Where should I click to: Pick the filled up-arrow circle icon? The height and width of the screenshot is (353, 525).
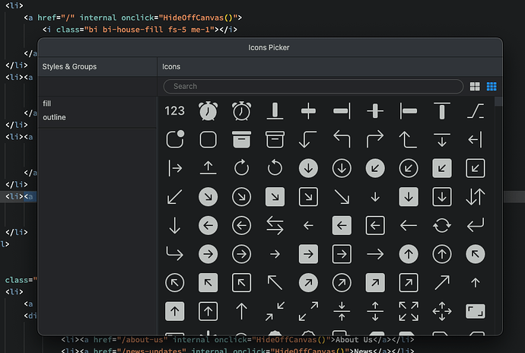click(x=409, y=254)
